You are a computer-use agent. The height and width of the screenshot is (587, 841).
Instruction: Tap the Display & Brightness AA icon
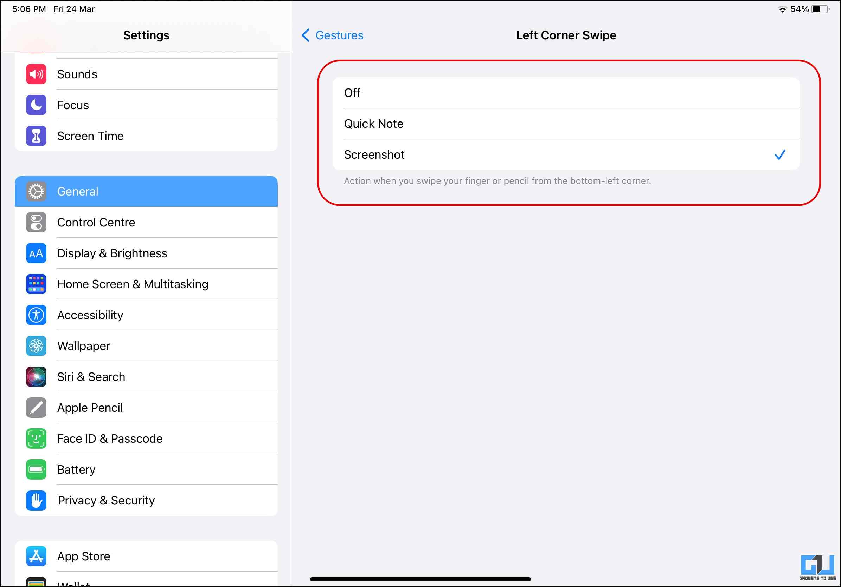pos(36,253)
